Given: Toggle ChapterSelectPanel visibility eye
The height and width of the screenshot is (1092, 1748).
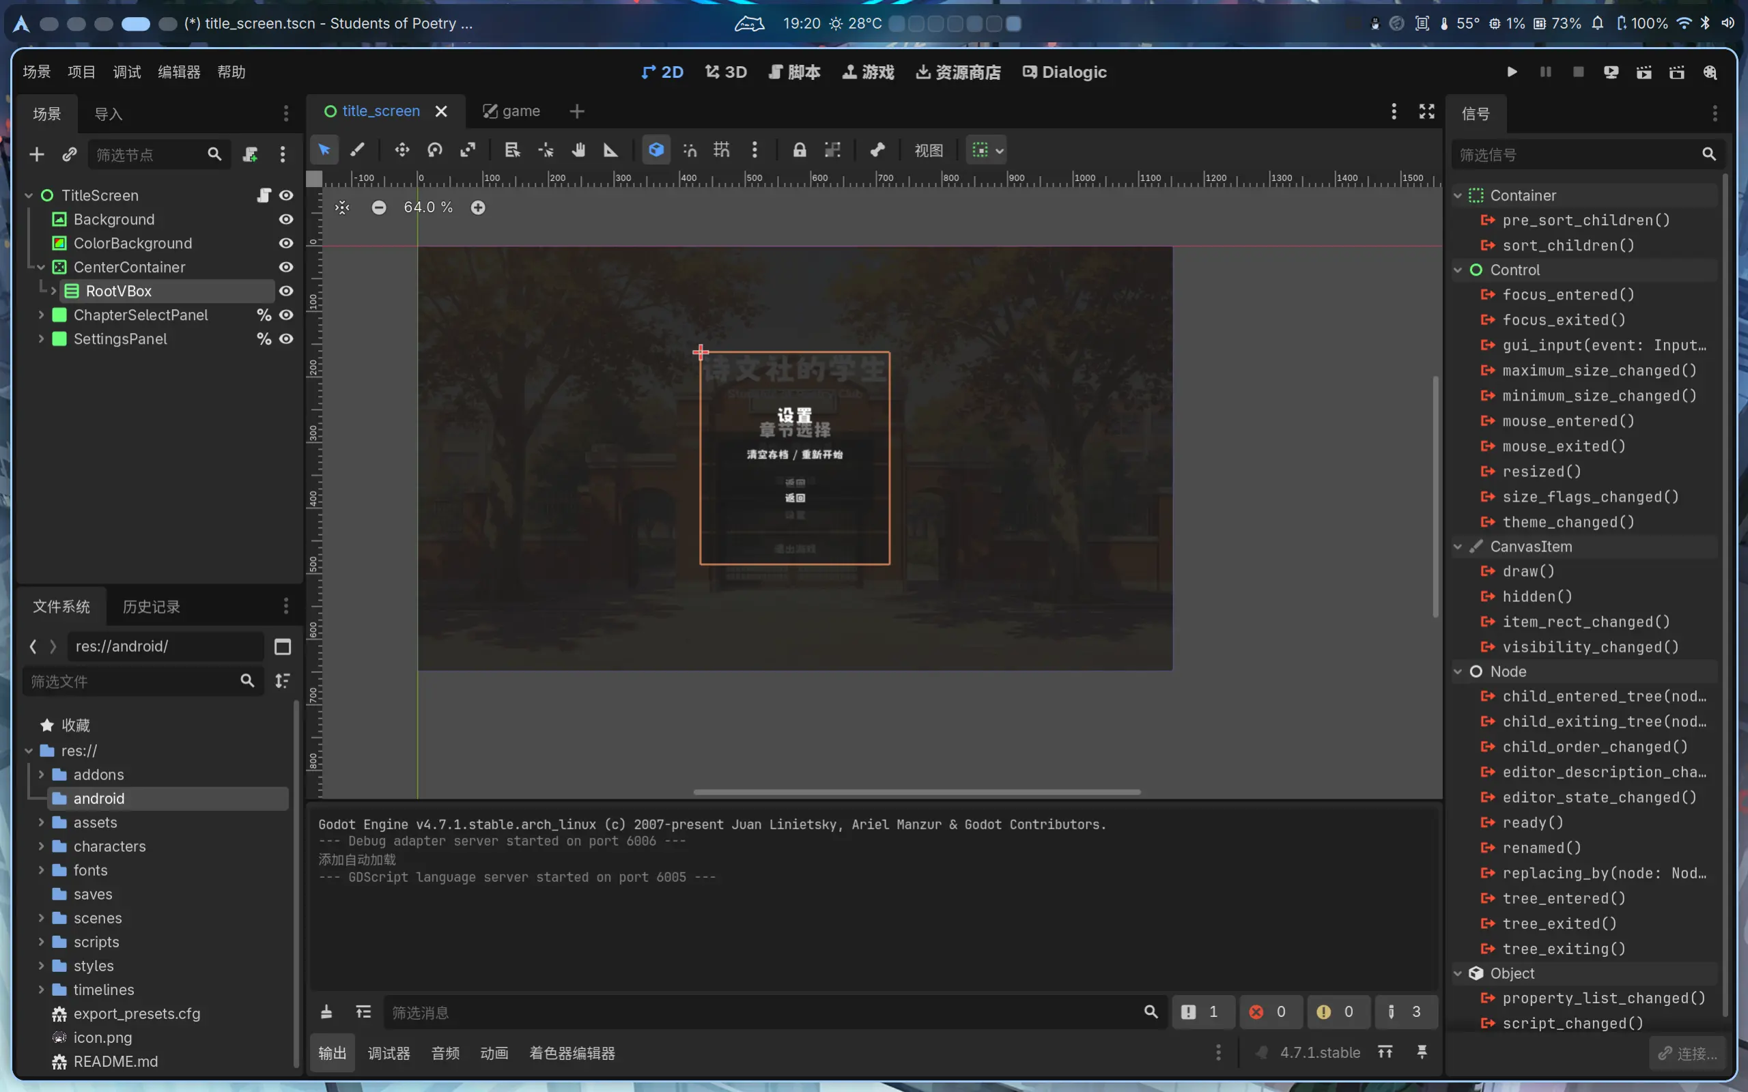Looking at the screenshot, I should pos(286,315).
